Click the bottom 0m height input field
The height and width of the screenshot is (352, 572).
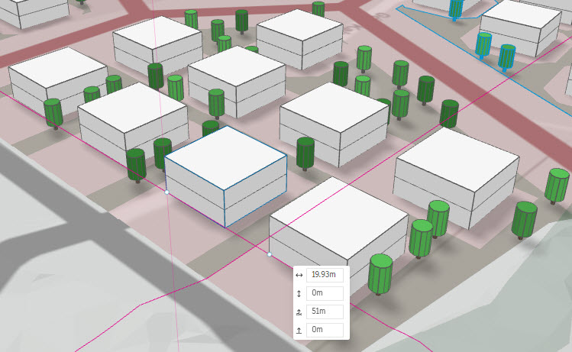tap(326, 330)
